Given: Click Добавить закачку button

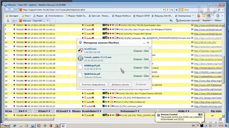Looking at the screenshot, I should click(120, 85).
